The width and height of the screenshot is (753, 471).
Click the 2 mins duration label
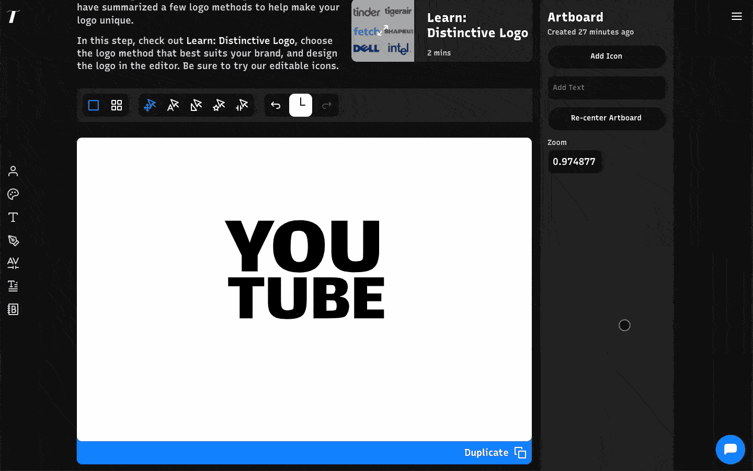tap(439, 53)
